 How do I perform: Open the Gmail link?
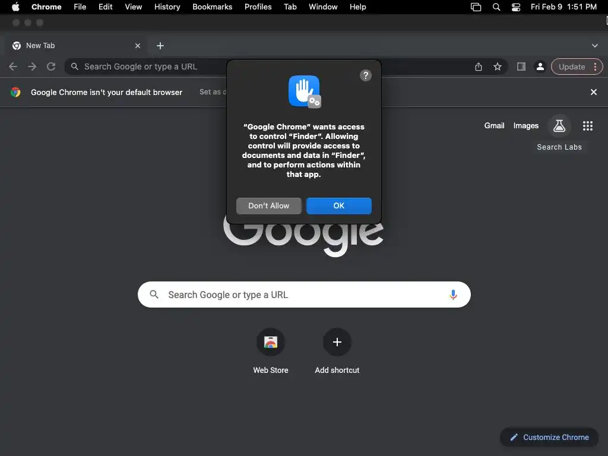[494, 126]
